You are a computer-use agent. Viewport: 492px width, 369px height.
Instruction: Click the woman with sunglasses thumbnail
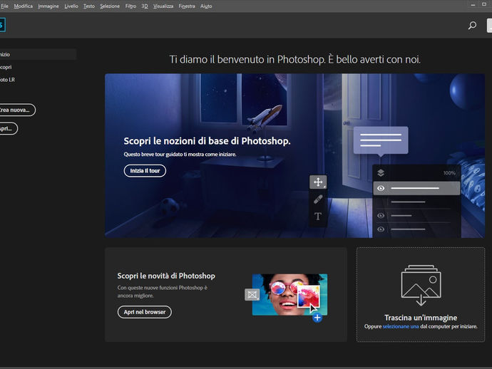click(289, 295)
